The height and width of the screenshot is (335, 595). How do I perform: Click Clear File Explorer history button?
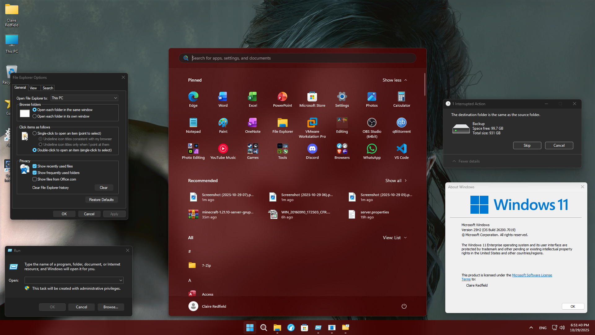pyautogui.click(x=104, y=188)
